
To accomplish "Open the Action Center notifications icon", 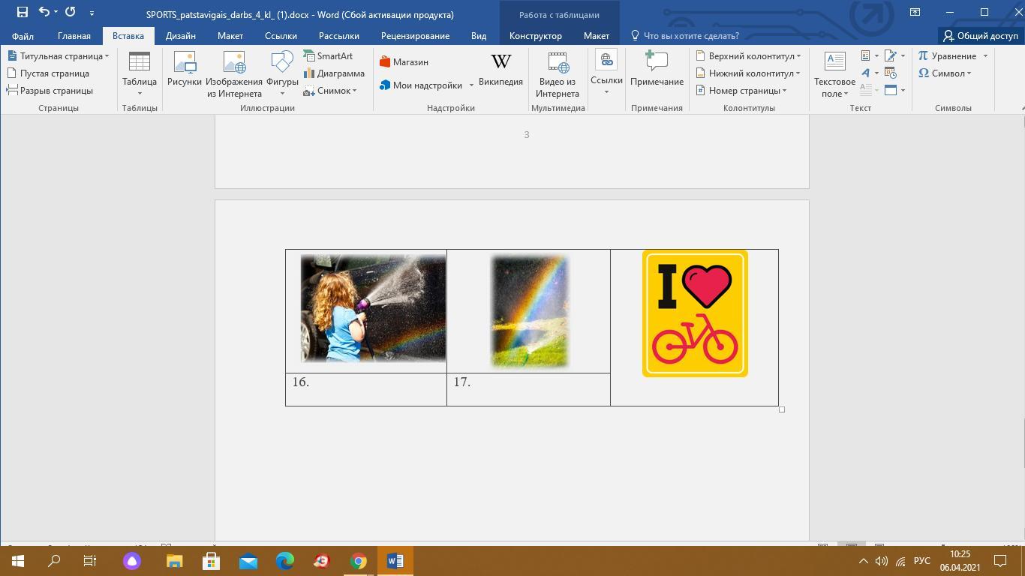I will tap(1000, 561).
